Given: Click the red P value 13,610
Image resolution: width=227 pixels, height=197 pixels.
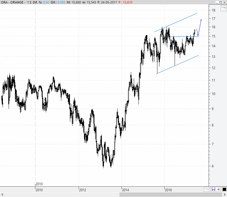Looking at the screenshot, I should [x=127, y=2].
